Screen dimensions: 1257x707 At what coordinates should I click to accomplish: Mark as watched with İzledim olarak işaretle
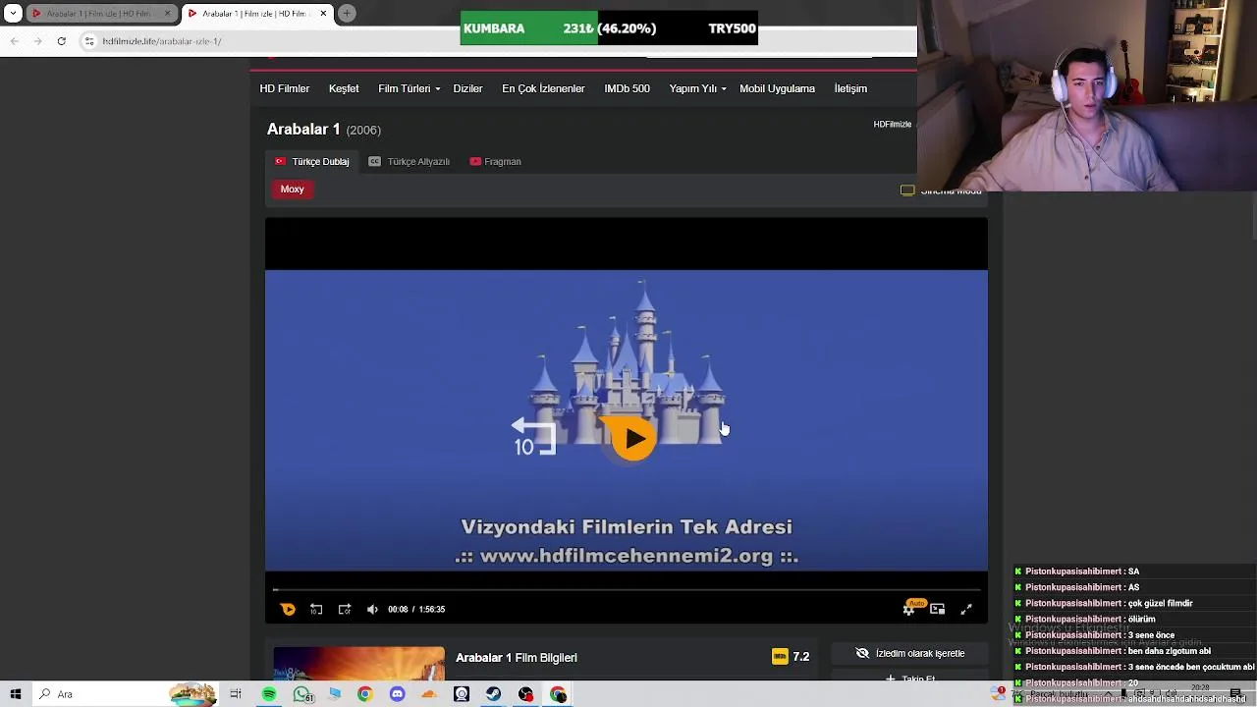coord(909,653)
